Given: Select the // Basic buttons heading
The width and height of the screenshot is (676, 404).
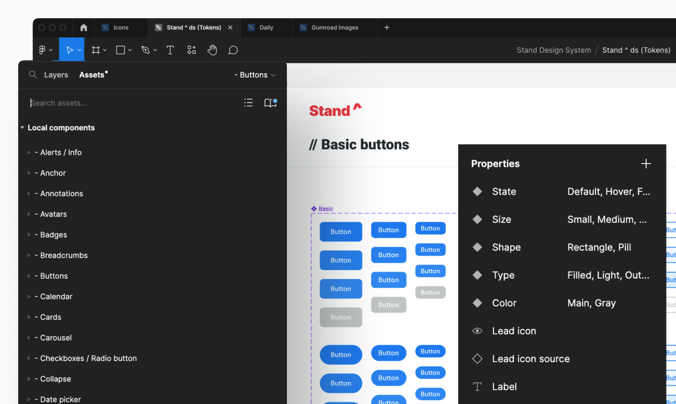Looking at the screenshot, I should (x=359, y=145).
